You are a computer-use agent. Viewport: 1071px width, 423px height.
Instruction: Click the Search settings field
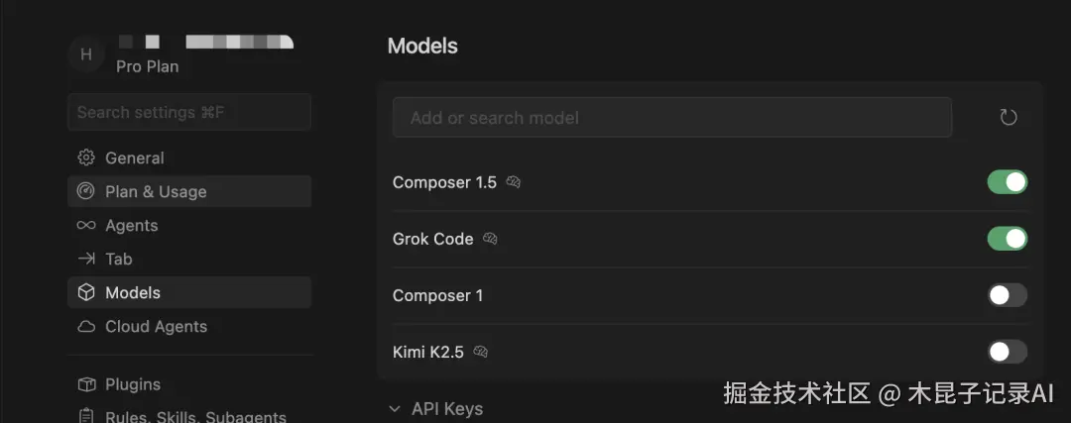[x=188, y=112]
